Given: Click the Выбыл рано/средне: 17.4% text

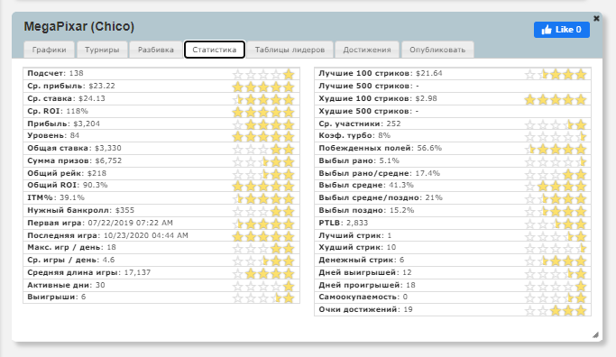Looking at the screenshot, I should (x=380, y=173).
